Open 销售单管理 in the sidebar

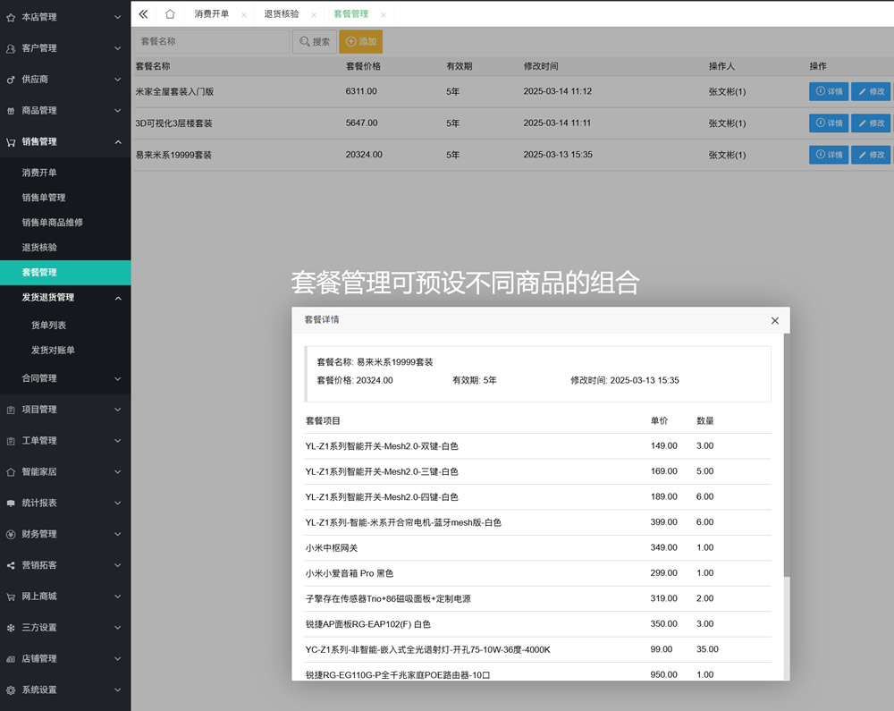pyautogui.click(x=43, y=198)
